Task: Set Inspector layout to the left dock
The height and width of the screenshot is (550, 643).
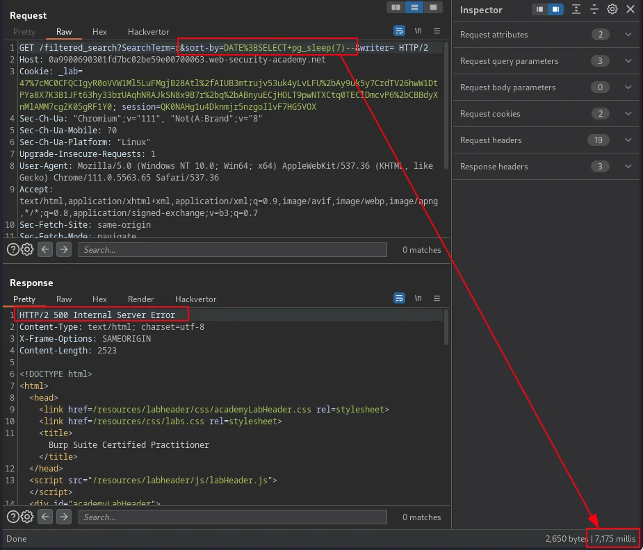Action: pos(539,10)
